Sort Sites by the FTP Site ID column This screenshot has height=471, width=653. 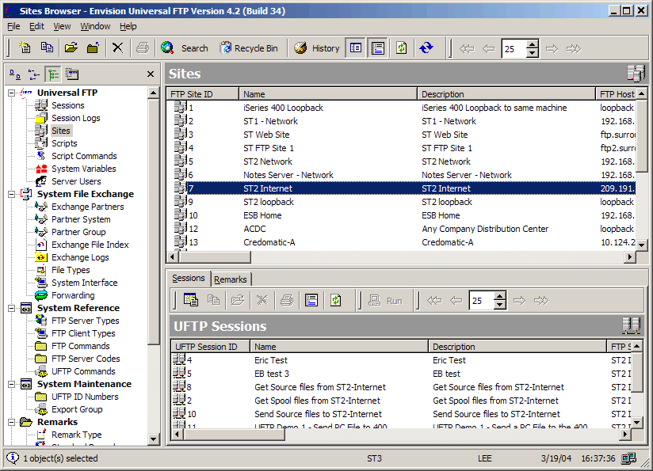click(203, 94)
